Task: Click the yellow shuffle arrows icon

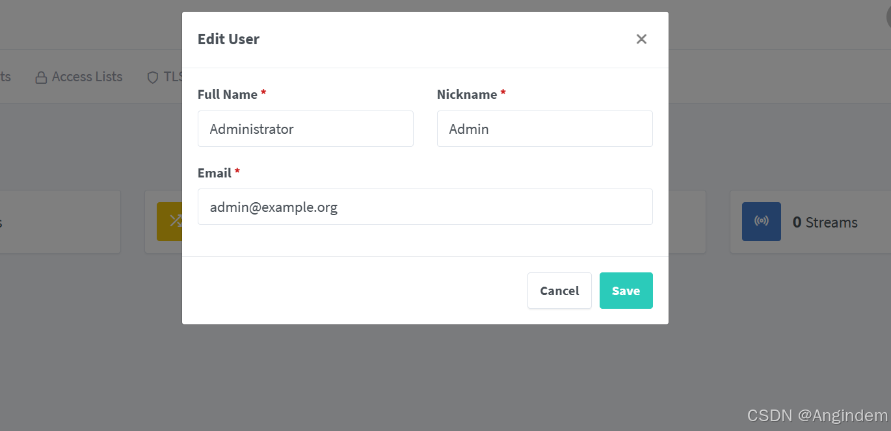Action: (x=169, y=222)
